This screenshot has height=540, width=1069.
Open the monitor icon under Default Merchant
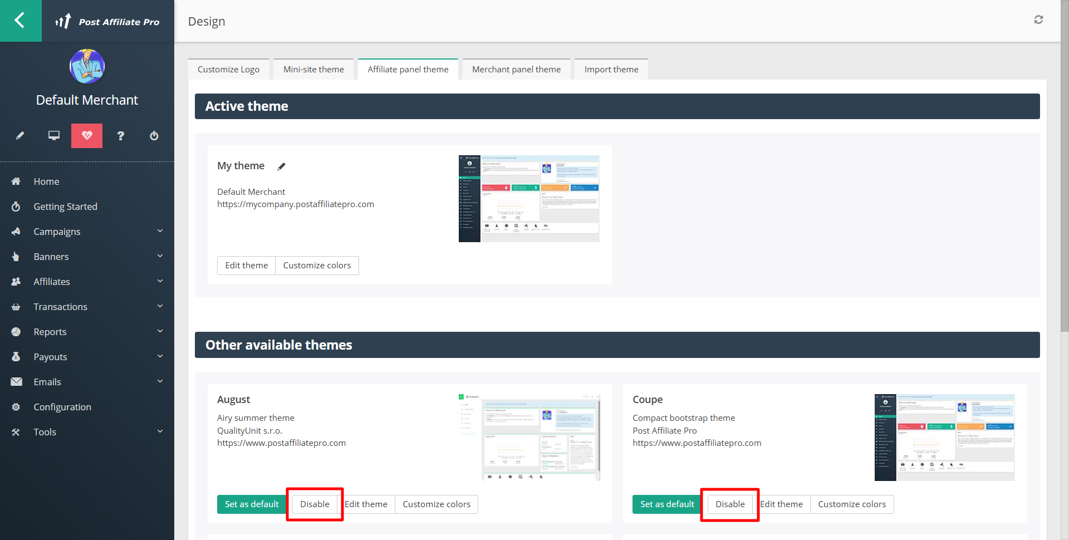54,136
